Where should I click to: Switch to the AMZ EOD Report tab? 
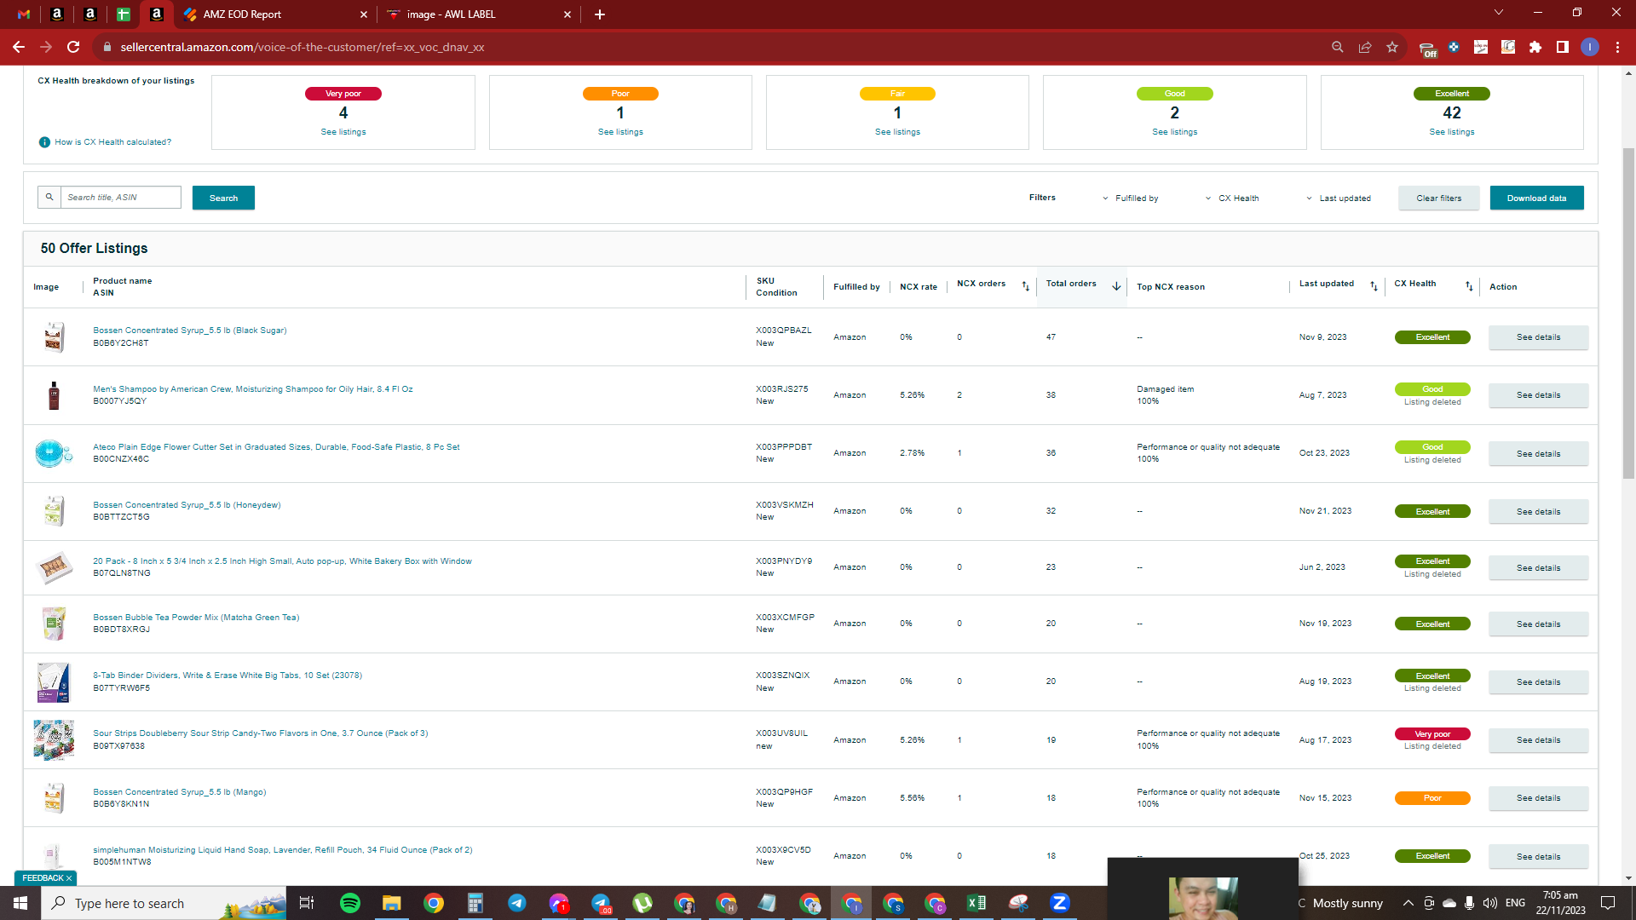point(273,14)
